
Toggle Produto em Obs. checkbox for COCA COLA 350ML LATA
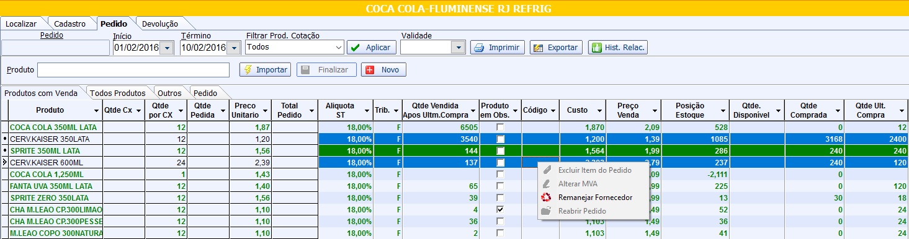click(500, 127)
